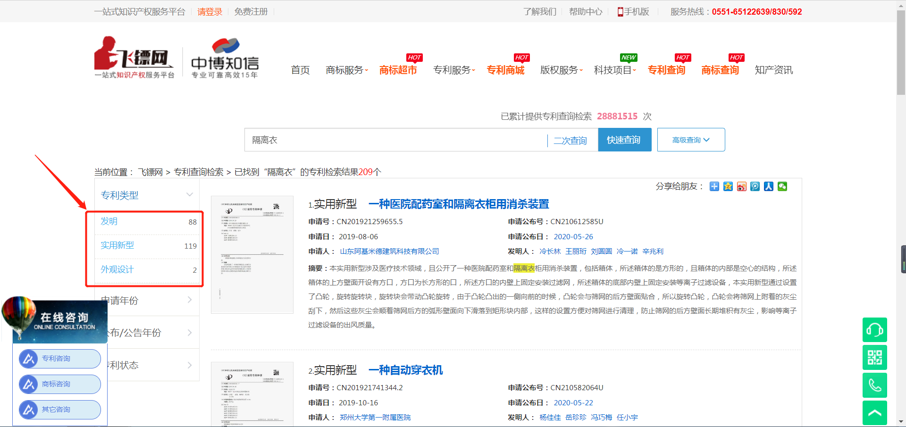Share via Sina Weibo icon
Screen dimensions: 906x427
click(742, 186)
